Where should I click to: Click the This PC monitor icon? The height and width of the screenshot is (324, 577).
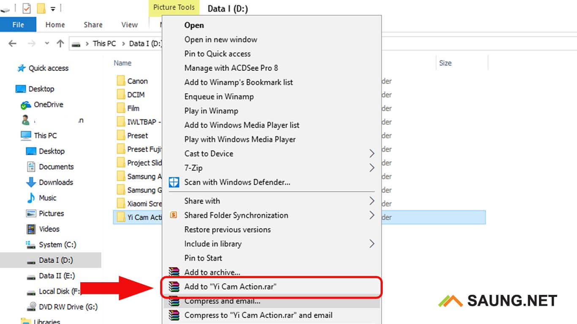point(26,136)
